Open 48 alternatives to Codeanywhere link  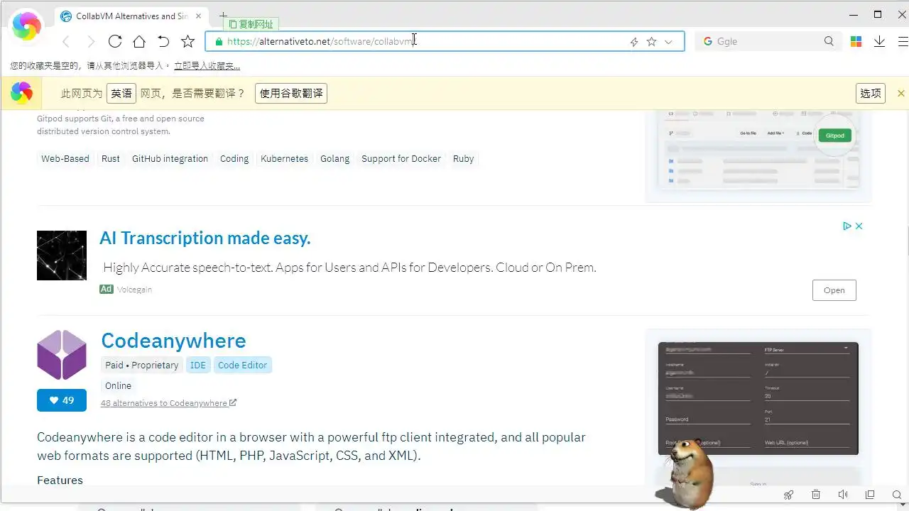[168, 403]
